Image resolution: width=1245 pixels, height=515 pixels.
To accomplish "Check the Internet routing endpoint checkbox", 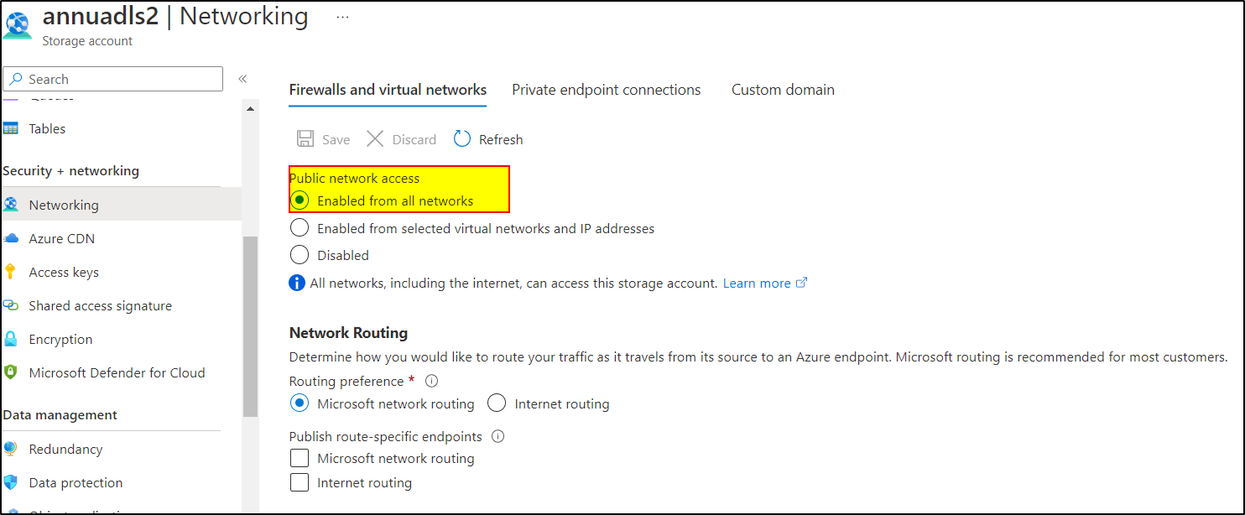I will [300, 481].
